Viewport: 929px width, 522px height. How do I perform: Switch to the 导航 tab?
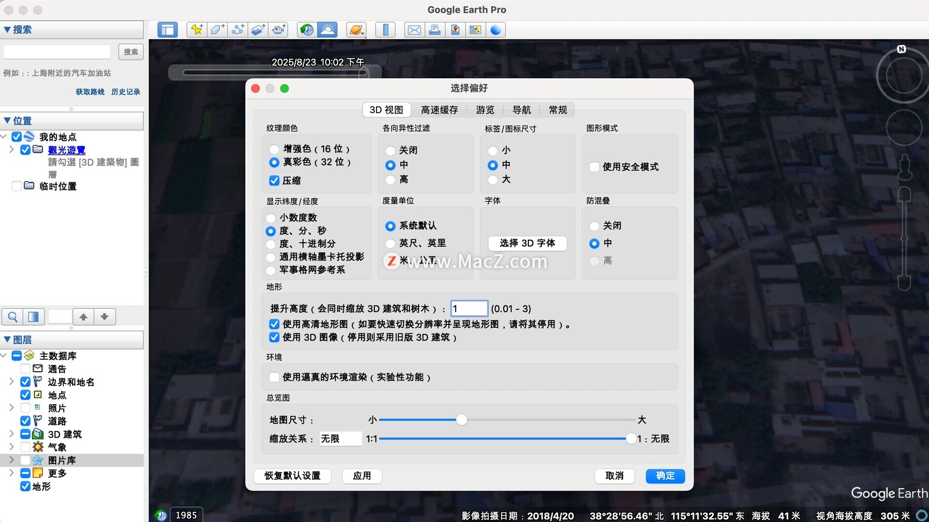tap(522, 110)
